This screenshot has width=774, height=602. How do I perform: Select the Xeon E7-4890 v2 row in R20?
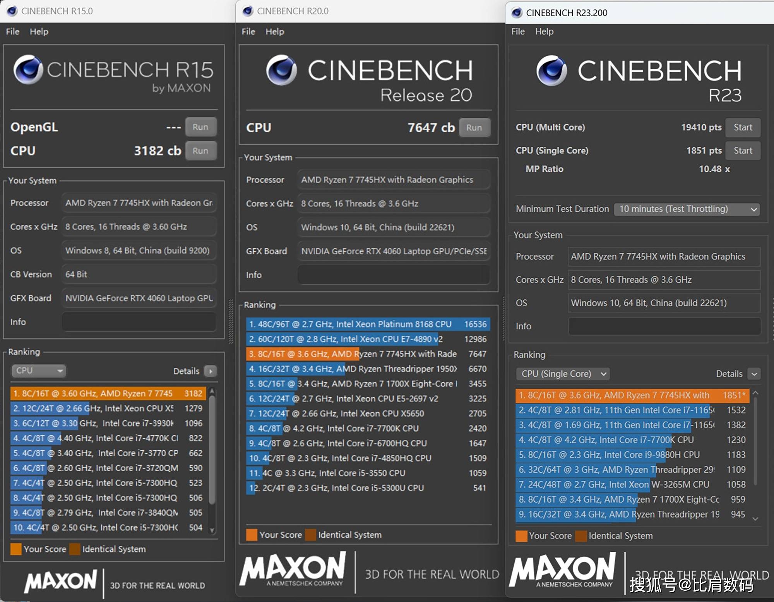[x=368, y=339]
